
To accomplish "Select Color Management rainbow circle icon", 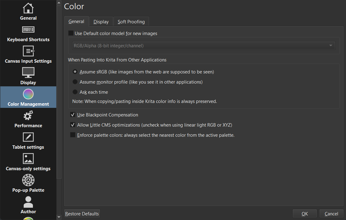I will pos(28,94).
